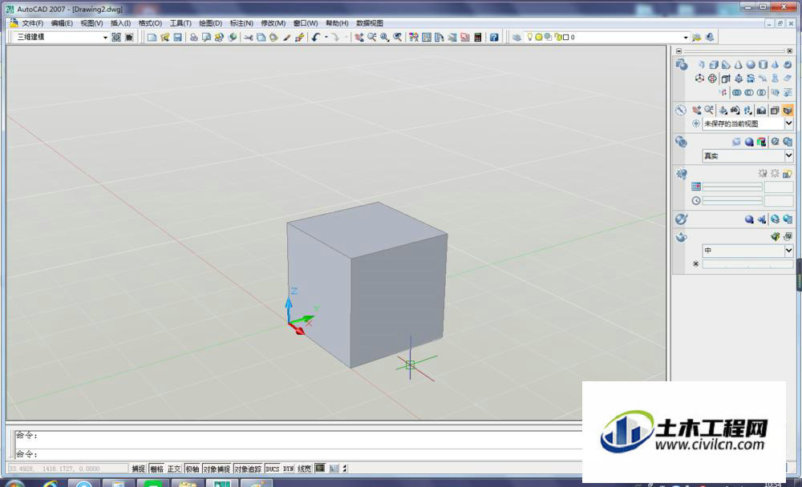Select the Box solid tool in dashboard
Viewport: 802px width, 487px height.
pyautogui.click(x=714, y=65)
